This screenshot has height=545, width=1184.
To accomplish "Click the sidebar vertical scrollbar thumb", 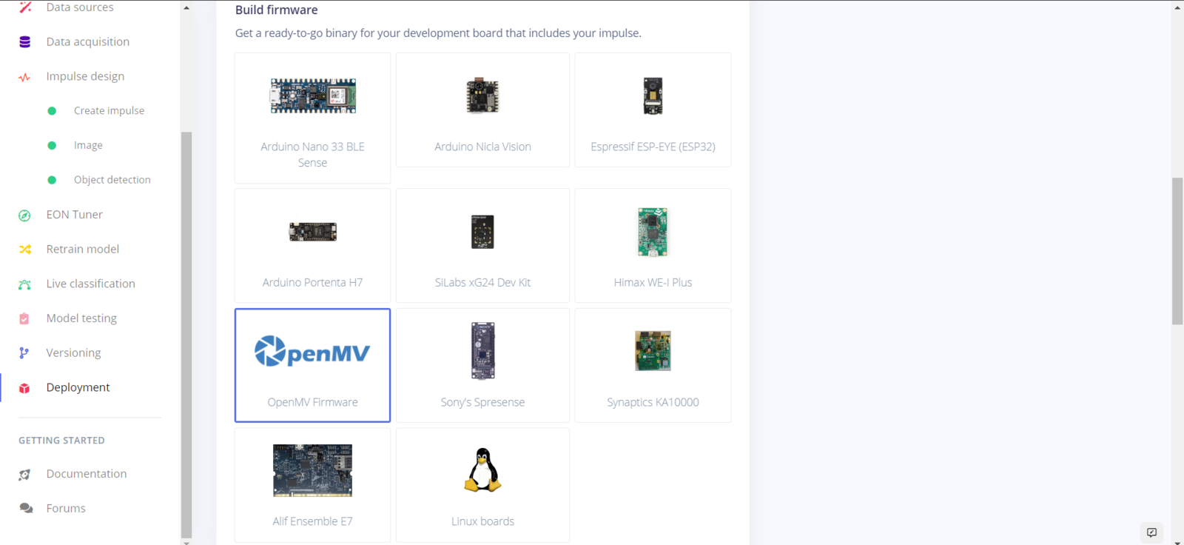I will (186, 335).
